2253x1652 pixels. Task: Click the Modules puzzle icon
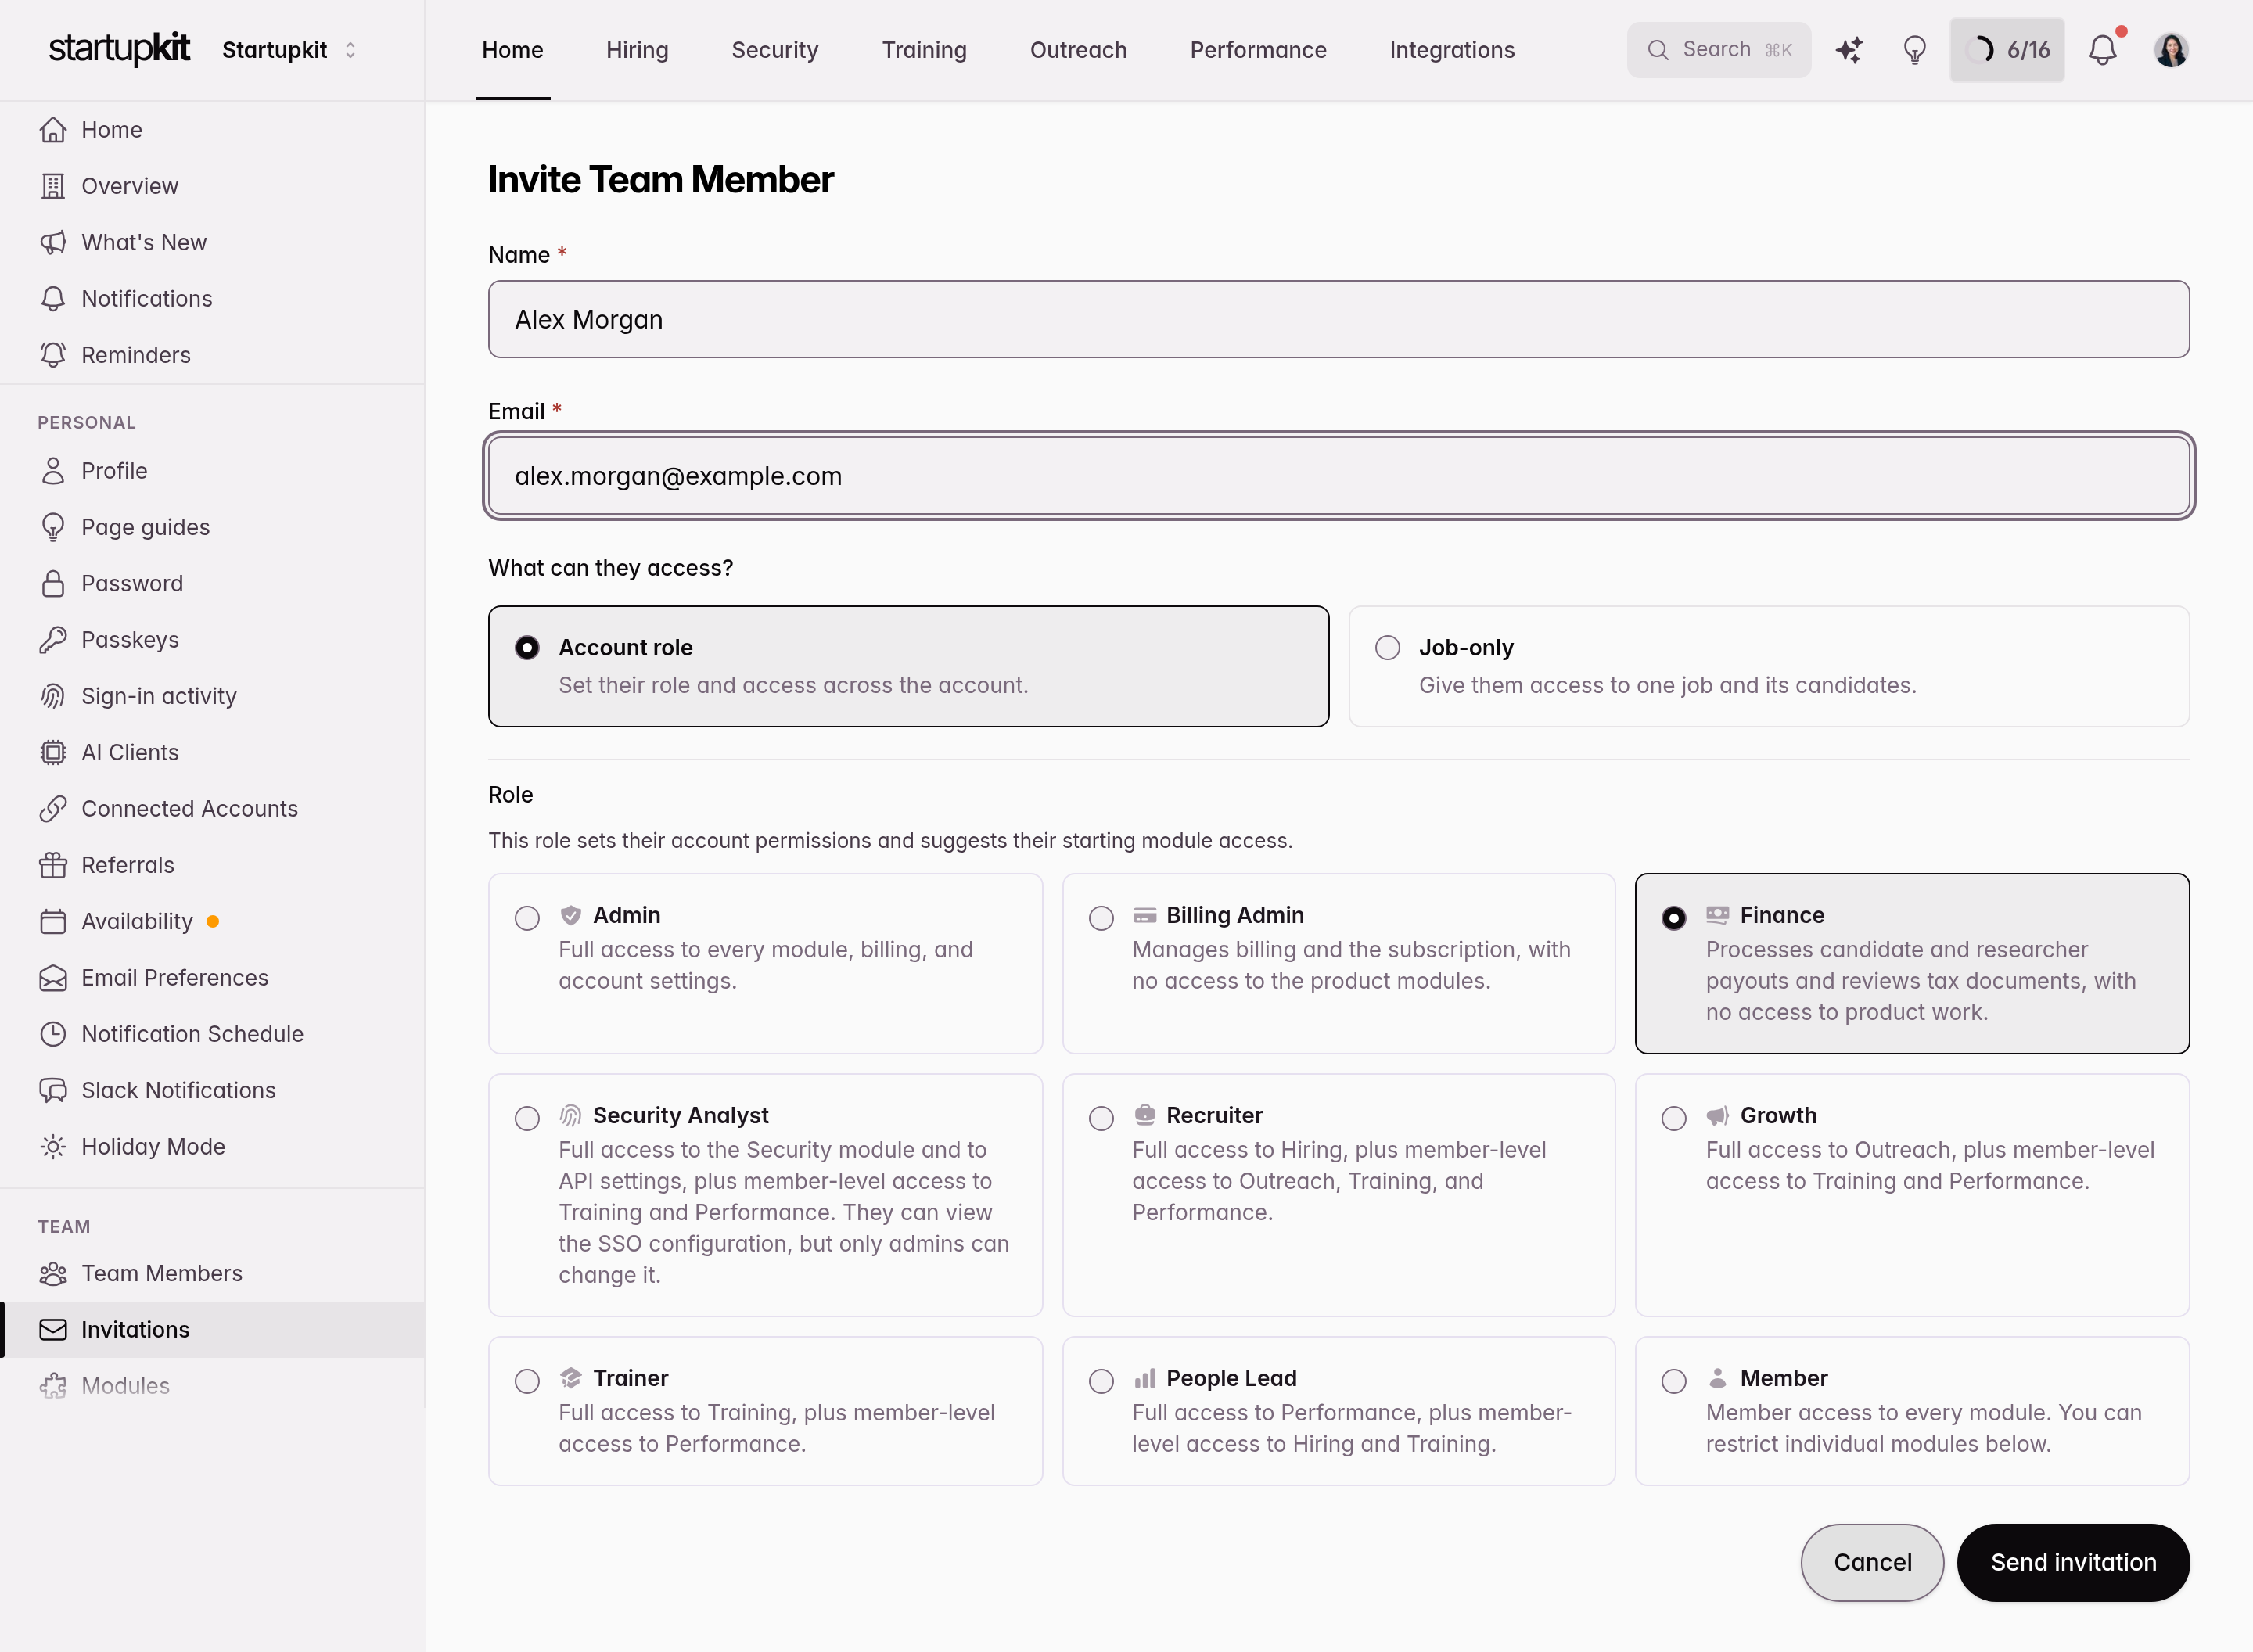pyautogui.click(x=53, y=1386)
